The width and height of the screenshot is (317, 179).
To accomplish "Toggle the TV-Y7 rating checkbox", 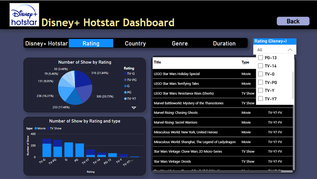I will point(261,99).
